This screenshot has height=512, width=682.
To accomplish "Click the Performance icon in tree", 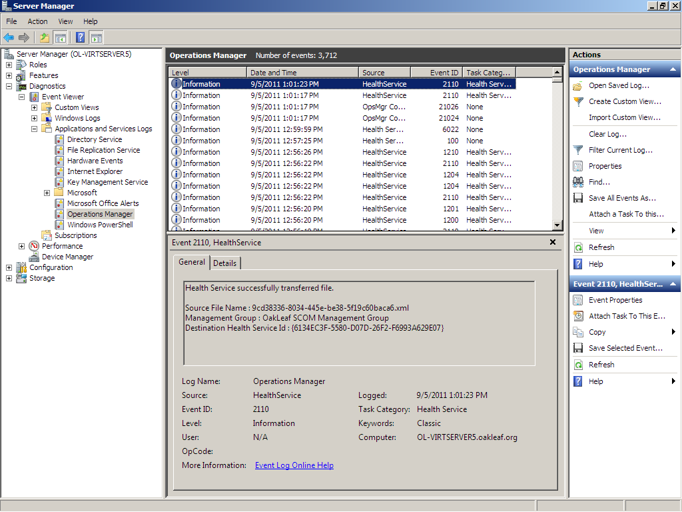I will point(33,246).
